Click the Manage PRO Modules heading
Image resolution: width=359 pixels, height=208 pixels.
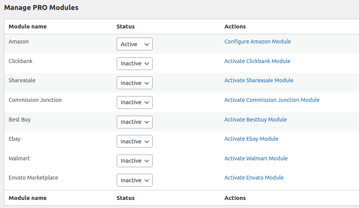coord(41,7)
